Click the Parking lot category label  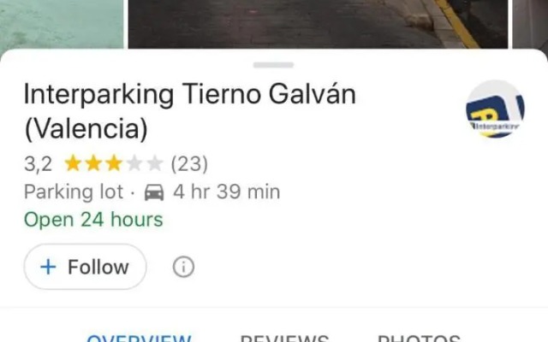pyautogui.click(x=74, y=192)
